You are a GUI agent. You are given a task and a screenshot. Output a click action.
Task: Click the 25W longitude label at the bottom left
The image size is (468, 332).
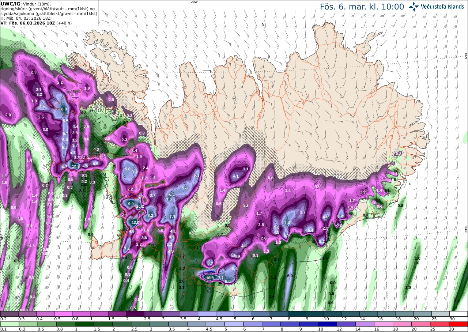2,304
